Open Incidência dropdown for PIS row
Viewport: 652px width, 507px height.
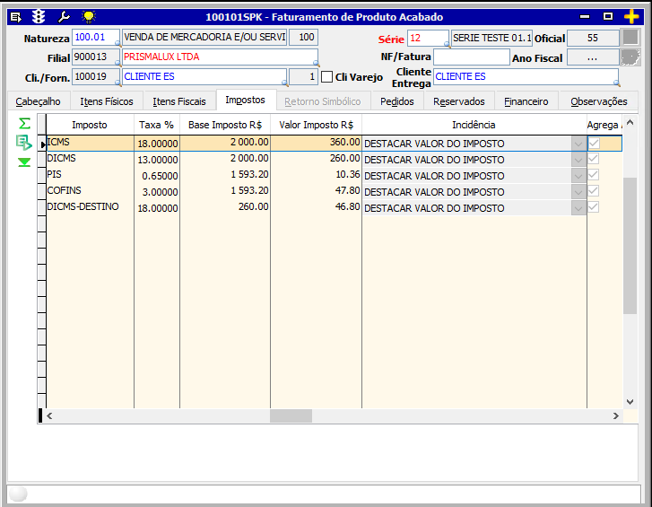(x=578, y=176)
